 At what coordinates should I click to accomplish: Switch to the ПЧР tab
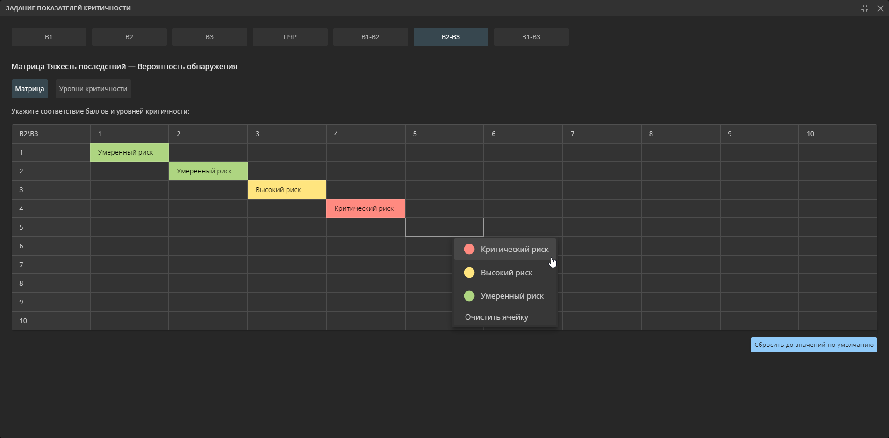290,37
